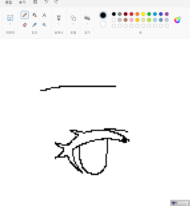Pick the pink palette swatch
The height and width of the screenshot is (206, 190).
click(x=131, y=20)
